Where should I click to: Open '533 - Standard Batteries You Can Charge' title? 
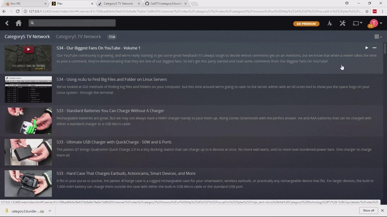[110, 111]
